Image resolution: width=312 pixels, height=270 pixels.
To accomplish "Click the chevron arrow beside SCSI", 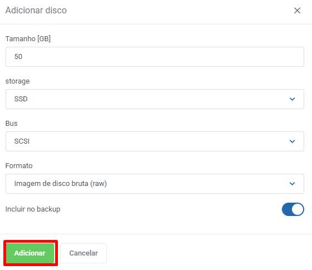I will (x=292, y=141).
